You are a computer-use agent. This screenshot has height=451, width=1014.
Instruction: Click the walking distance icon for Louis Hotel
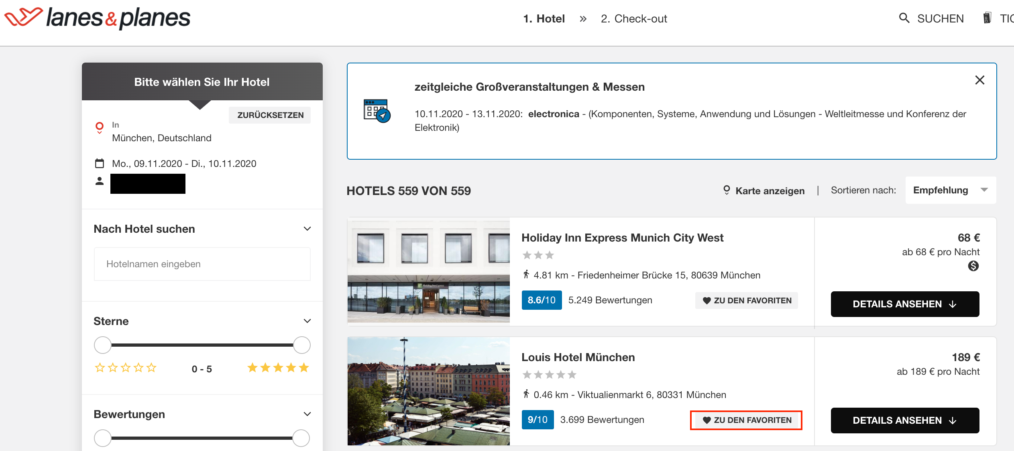526,394
